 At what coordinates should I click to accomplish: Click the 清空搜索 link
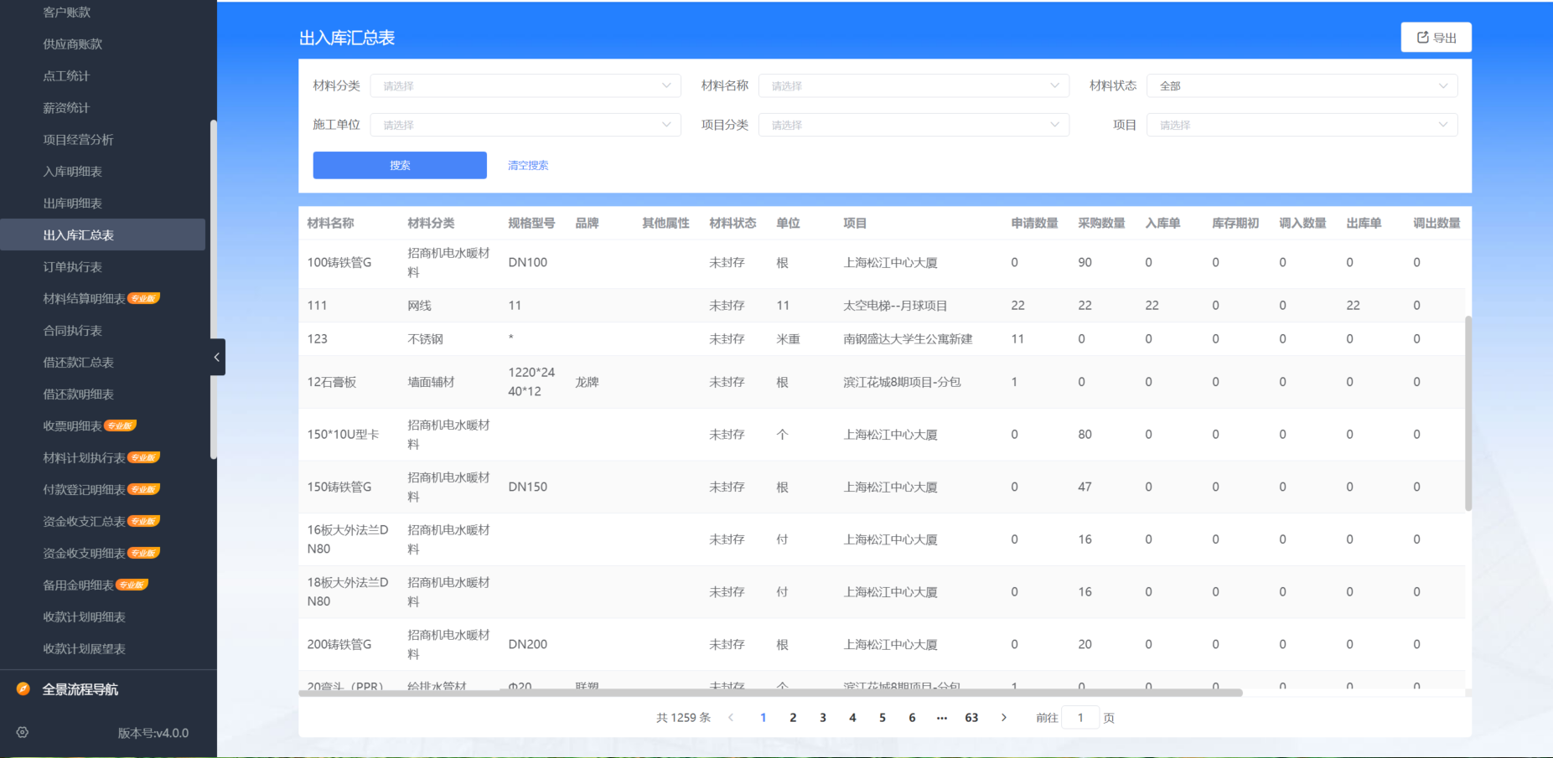(527, 165)
